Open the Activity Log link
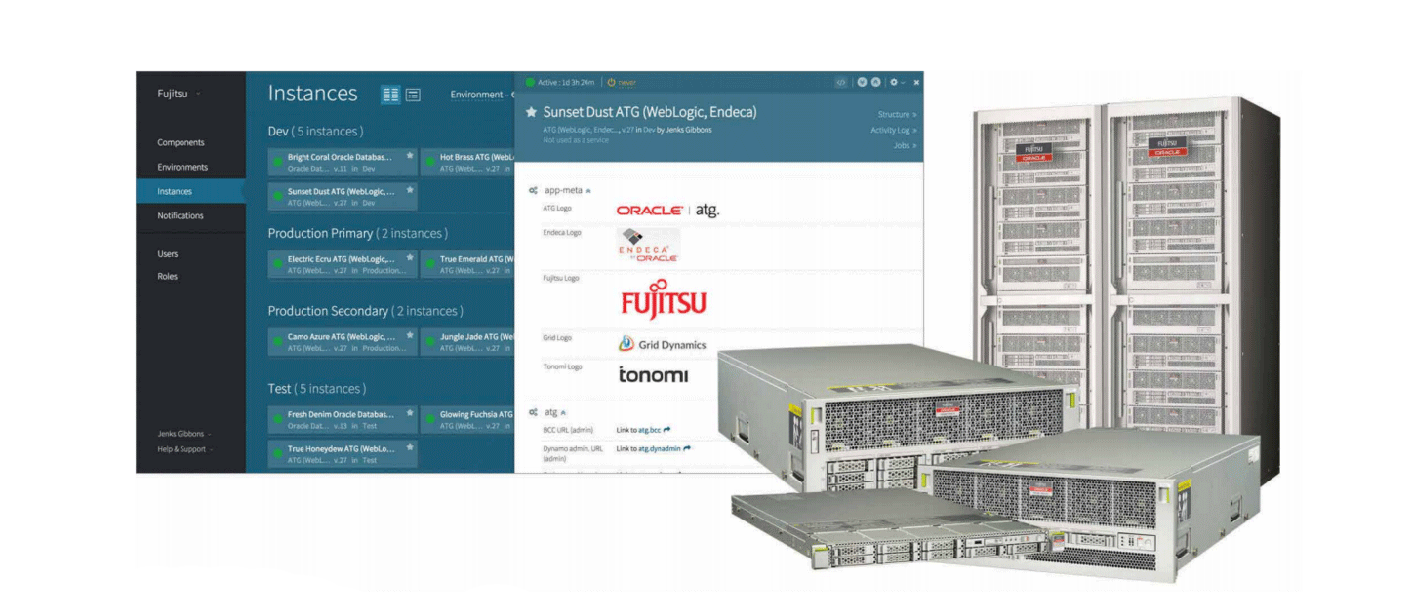This screenshot has height=616, width=1413. 894,130
